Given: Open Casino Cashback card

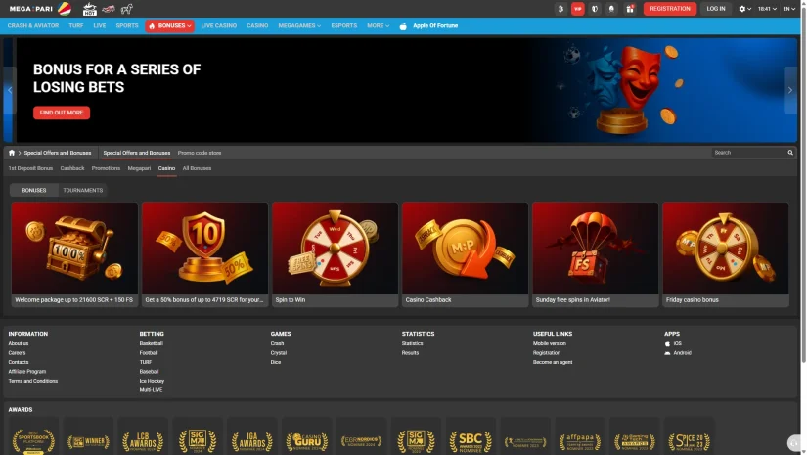Looking at the screenshot, I should (465, 254).
